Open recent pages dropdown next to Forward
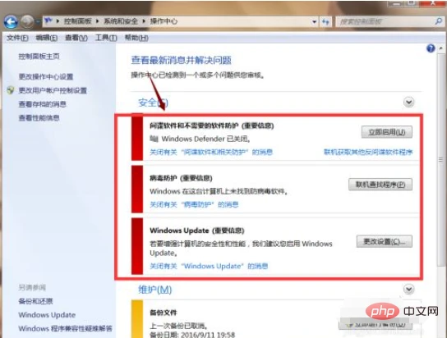 tap(38, 21)
